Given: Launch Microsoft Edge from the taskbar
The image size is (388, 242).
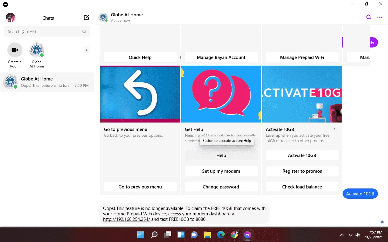Looking at the screenshot, I should tap(221, 235).
